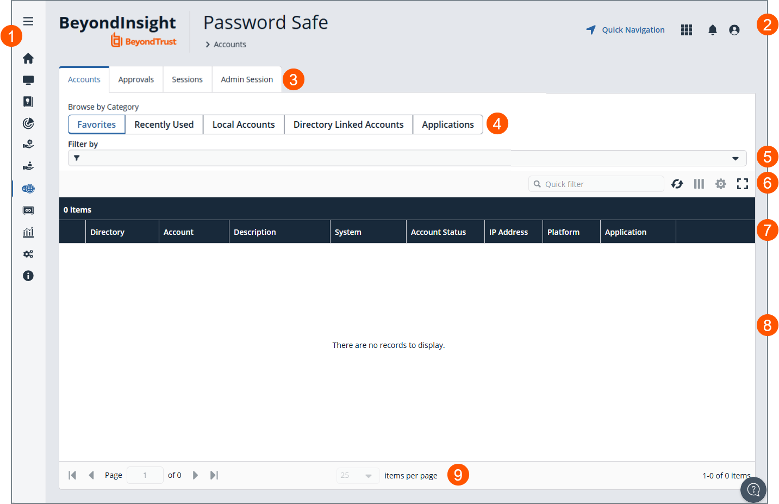
Task: Open the Home icon in the sidebar
Action: 28,58
